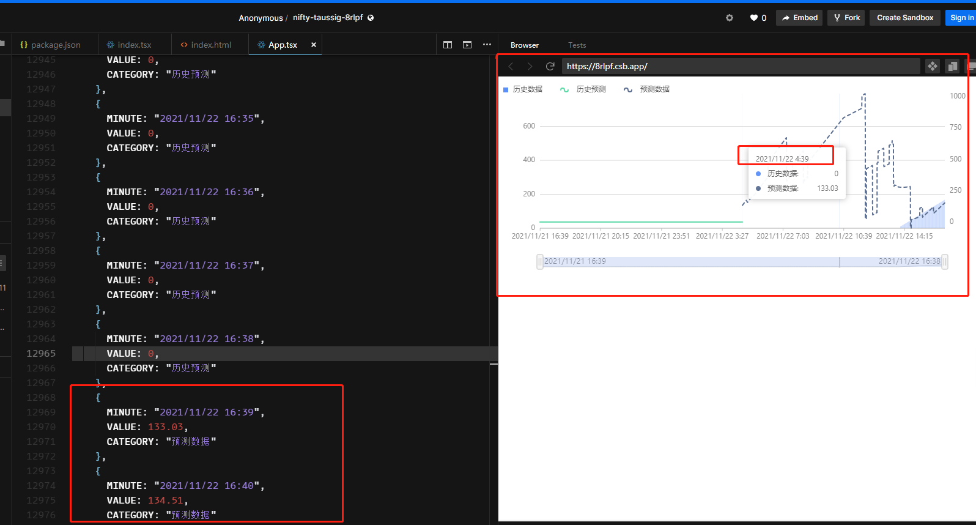
Task: Click the value 134.51 in the code
Action: [165, 501]
